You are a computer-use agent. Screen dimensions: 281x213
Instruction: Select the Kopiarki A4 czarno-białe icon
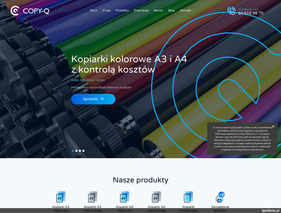tap(156, 197)
